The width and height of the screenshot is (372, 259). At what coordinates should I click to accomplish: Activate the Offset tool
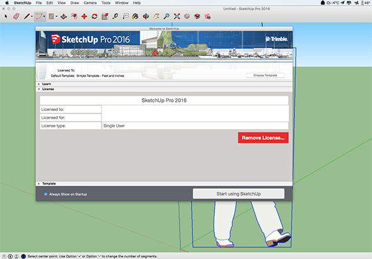(74, 16)
